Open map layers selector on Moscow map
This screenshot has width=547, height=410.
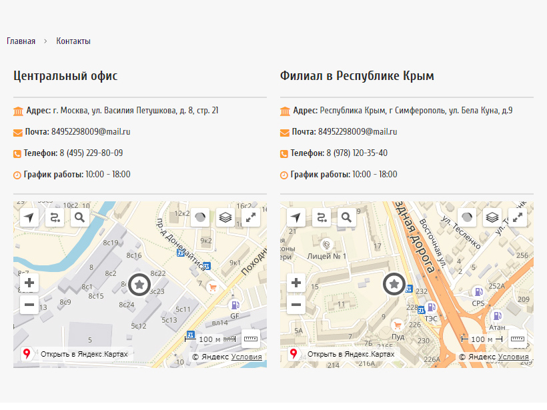coord(225,217)
